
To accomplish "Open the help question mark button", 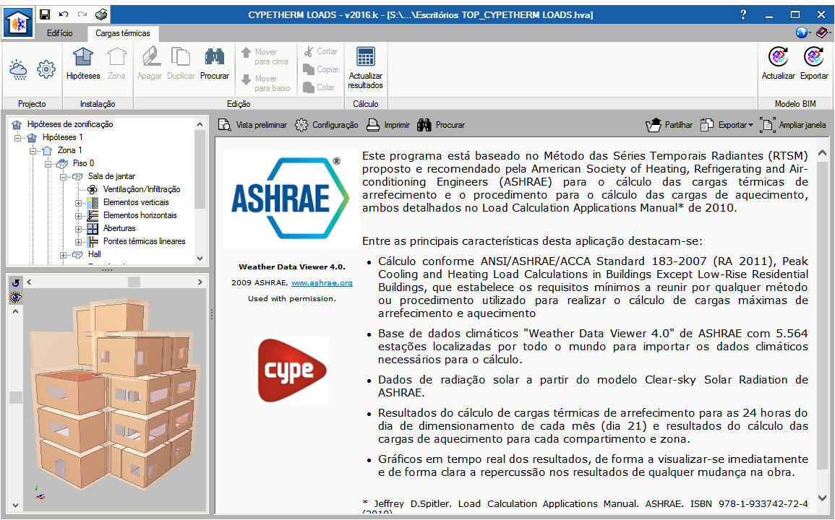I will click(x=743, y=14).
